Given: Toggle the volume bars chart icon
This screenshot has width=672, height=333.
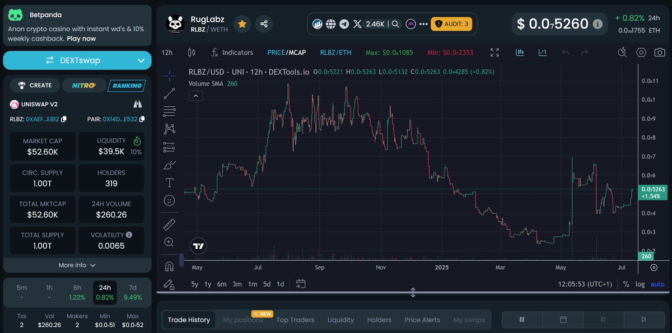Looking at the screenshot, I should (542, 53).
